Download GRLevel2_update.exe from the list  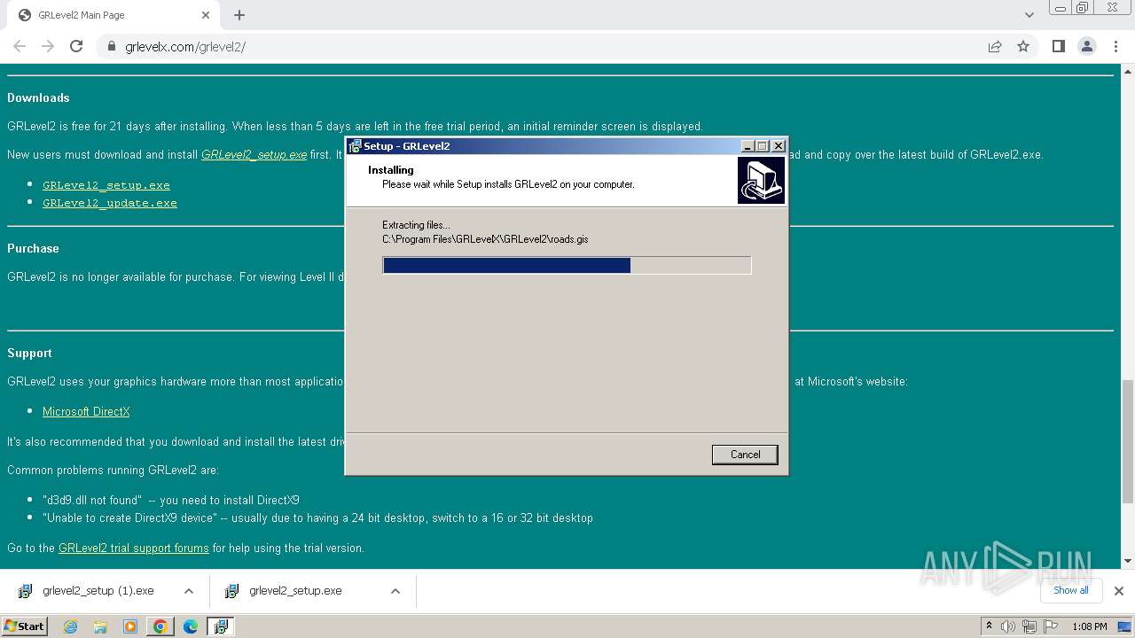(x=110, y=203)
